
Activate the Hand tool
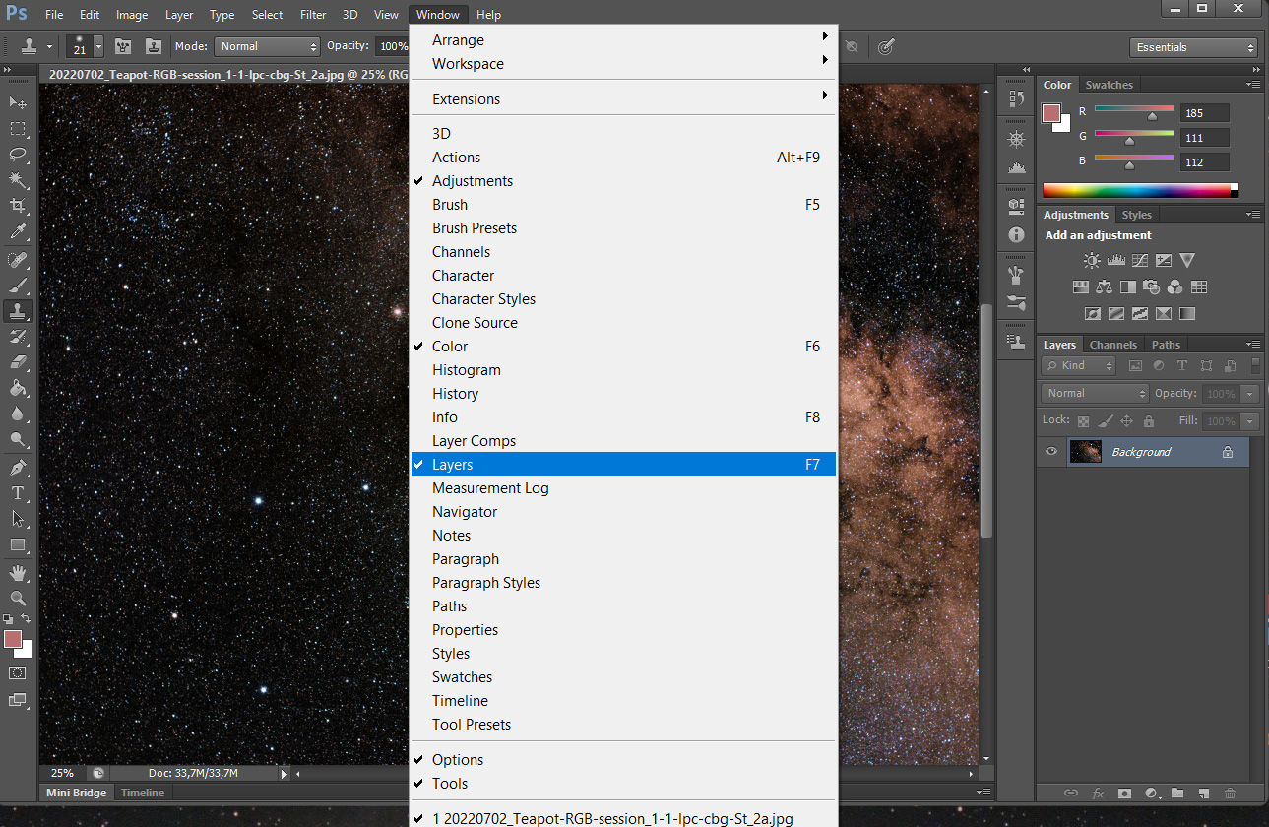click(18, 572)
